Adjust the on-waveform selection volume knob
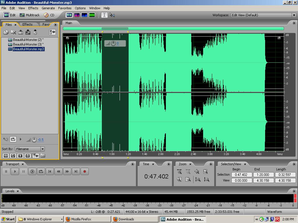 tap(113, 44)
